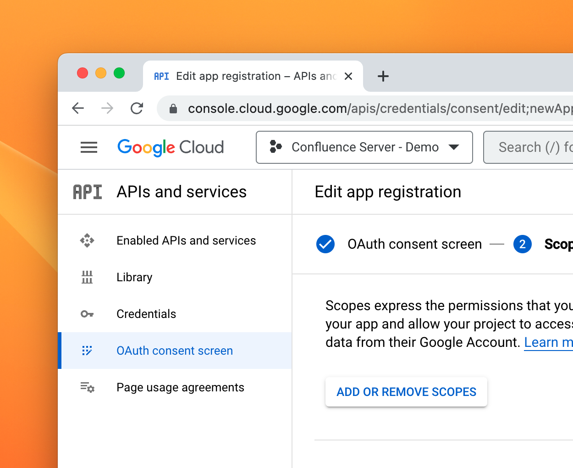Screen dimensions: 573x468
Task: Go back to the previous page
Action: click(78, 108)
